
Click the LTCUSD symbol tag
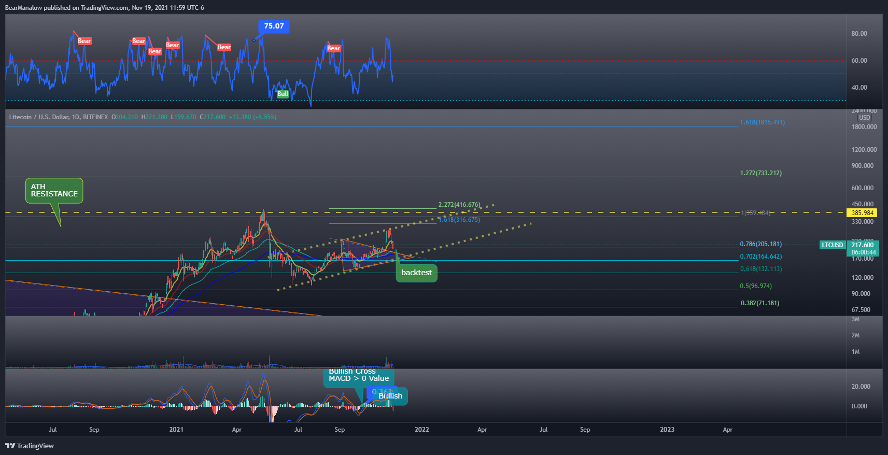click(833, 245)
